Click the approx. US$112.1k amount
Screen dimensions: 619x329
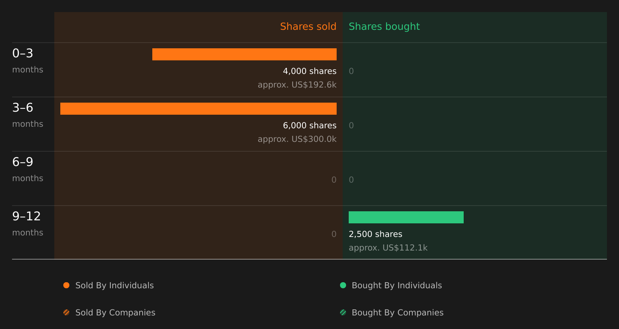coord(388,248)
